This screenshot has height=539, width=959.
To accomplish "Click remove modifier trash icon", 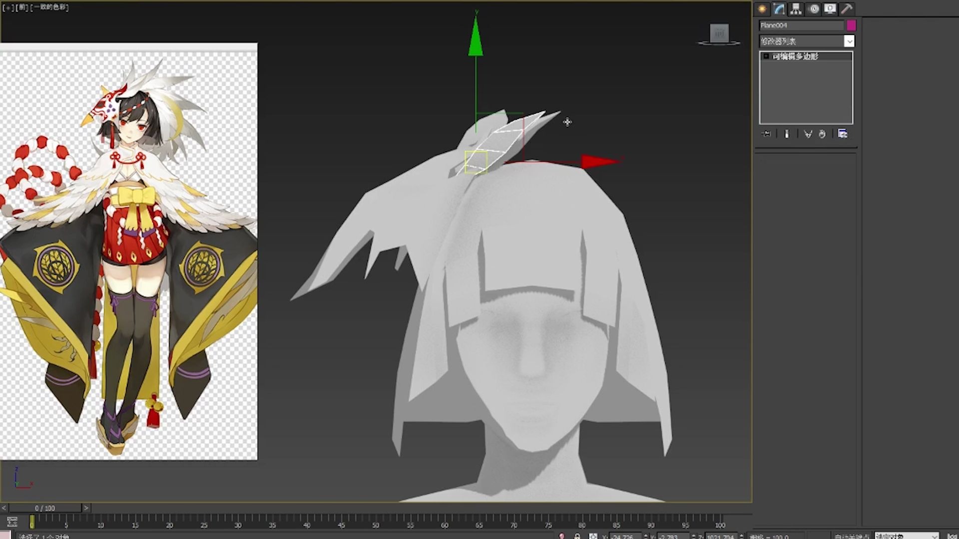I will 822,134.
